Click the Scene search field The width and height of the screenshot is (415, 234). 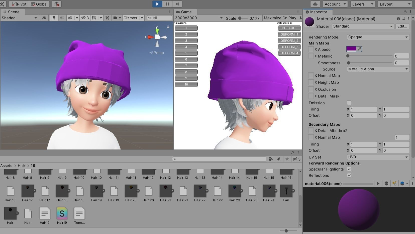click(x=160, y=18)
